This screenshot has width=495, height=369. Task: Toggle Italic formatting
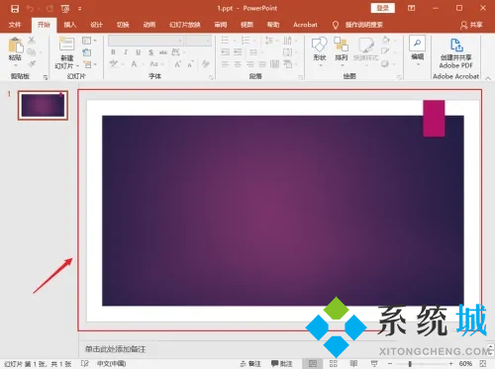click(x=126, y=52)
